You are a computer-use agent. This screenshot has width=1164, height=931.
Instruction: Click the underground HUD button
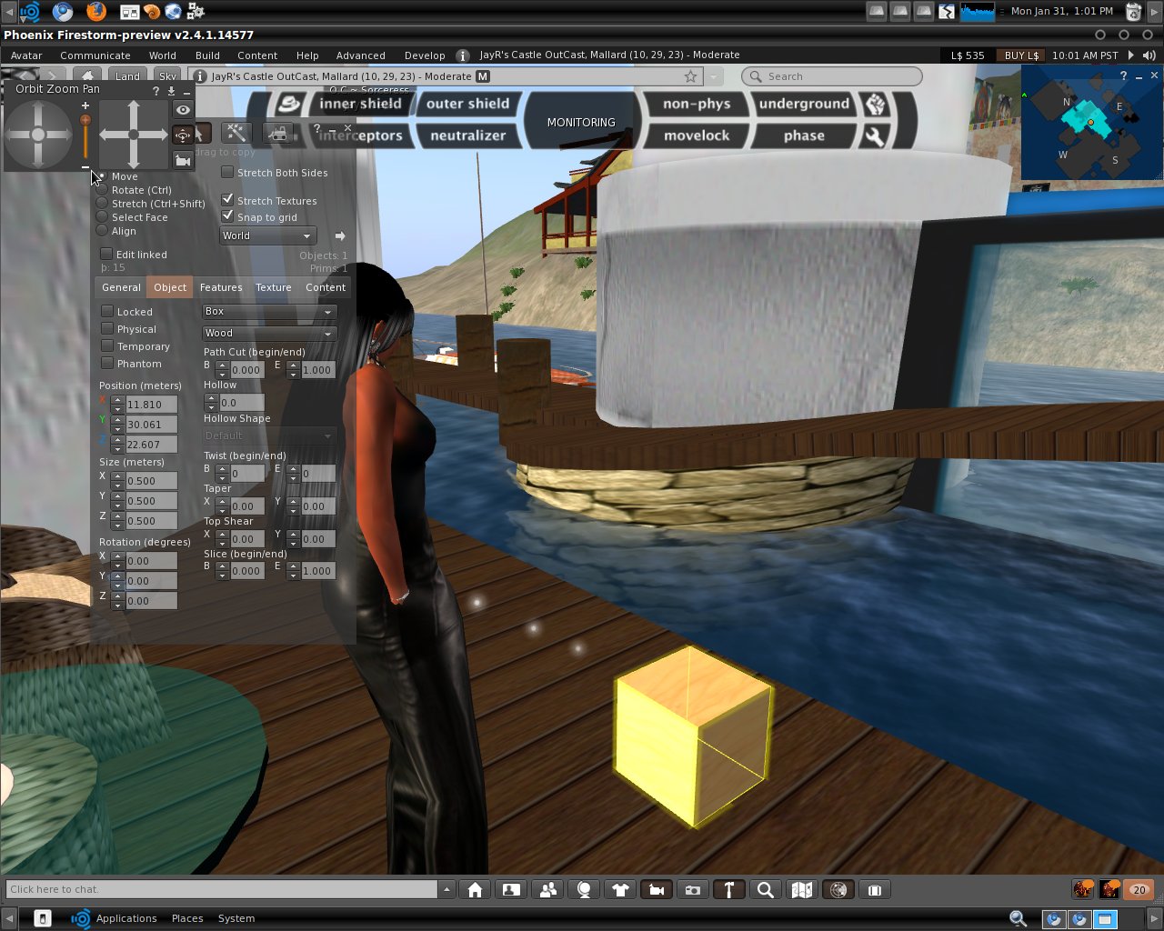(x=804, y=103)
